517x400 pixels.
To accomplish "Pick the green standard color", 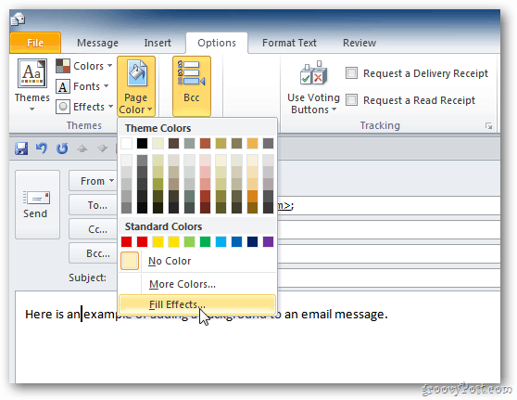I will 205,242.
